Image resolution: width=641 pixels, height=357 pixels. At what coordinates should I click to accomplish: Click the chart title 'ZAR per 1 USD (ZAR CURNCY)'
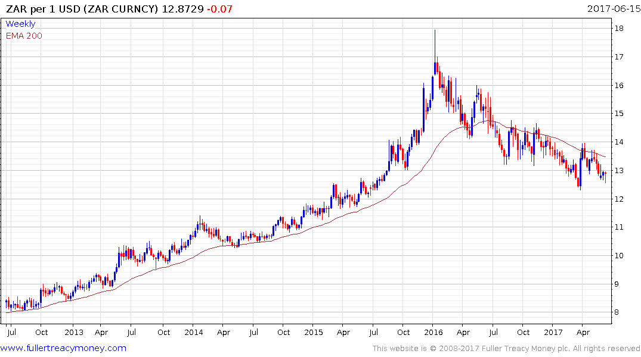click(82, 9)
